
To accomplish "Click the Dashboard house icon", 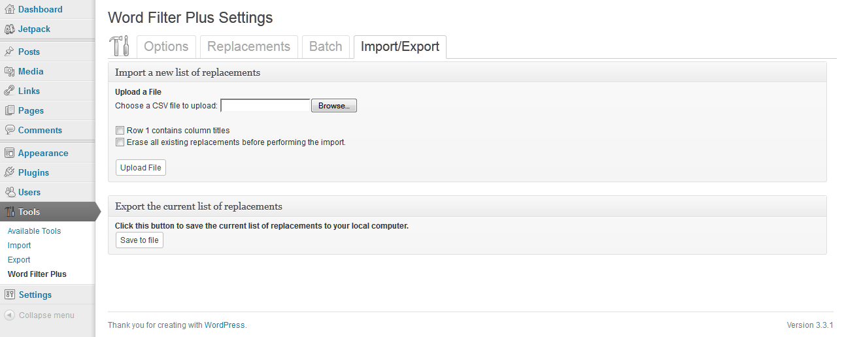I will coord(9,9).
